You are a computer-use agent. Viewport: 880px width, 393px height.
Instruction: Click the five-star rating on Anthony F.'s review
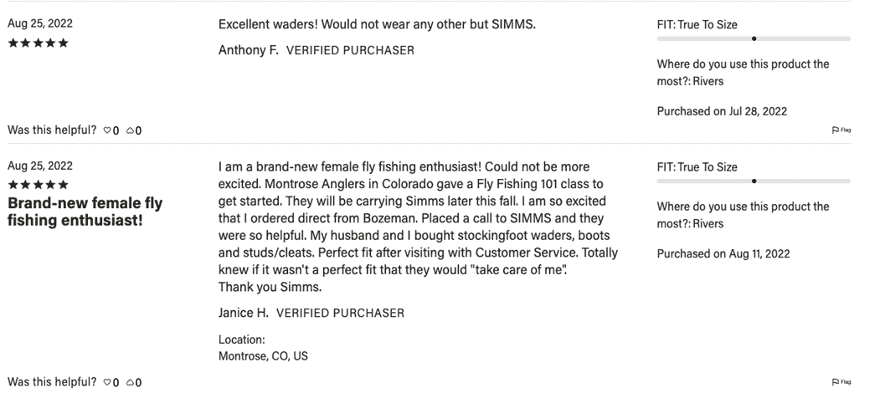pyautogui.click(x=39, y=43)
